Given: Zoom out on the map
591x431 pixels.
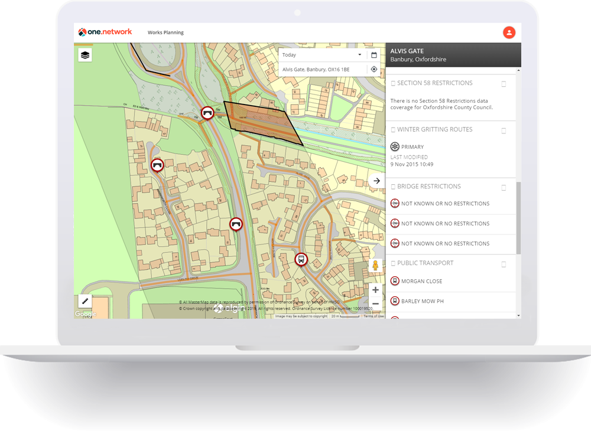Looking at the screenshot, I should click(x=375, y=303).
